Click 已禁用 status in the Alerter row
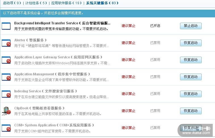 coord(155,43)
